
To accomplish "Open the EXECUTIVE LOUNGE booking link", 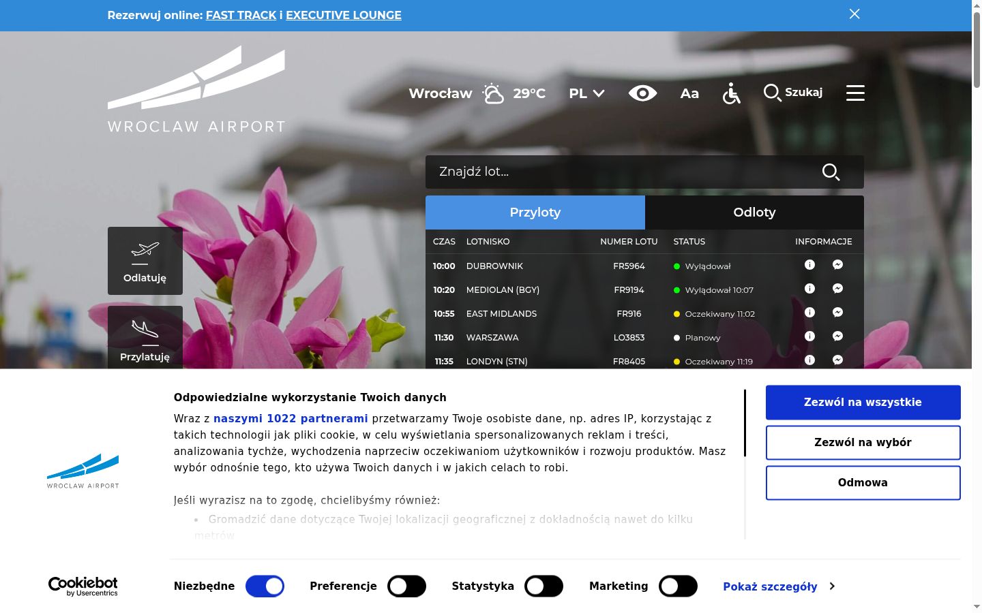I will pos(344,15).
